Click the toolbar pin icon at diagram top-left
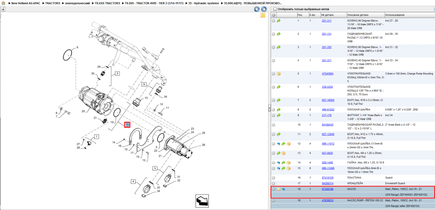 click(3, 9)
